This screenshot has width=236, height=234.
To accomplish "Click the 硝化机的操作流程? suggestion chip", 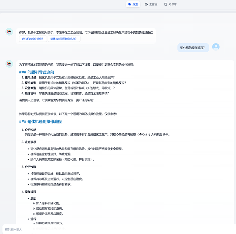I will (32, 39).
